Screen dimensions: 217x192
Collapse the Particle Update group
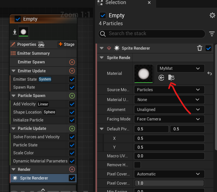click(x=13, y=129)
